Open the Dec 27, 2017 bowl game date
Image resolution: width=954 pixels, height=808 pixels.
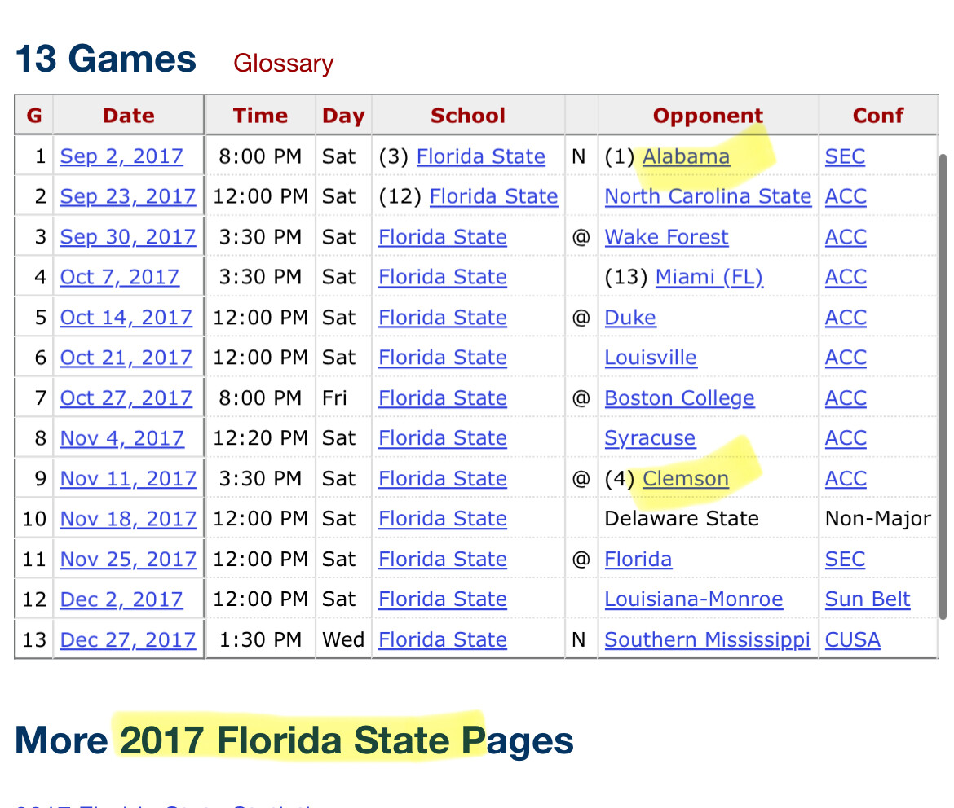pos(128,640)
